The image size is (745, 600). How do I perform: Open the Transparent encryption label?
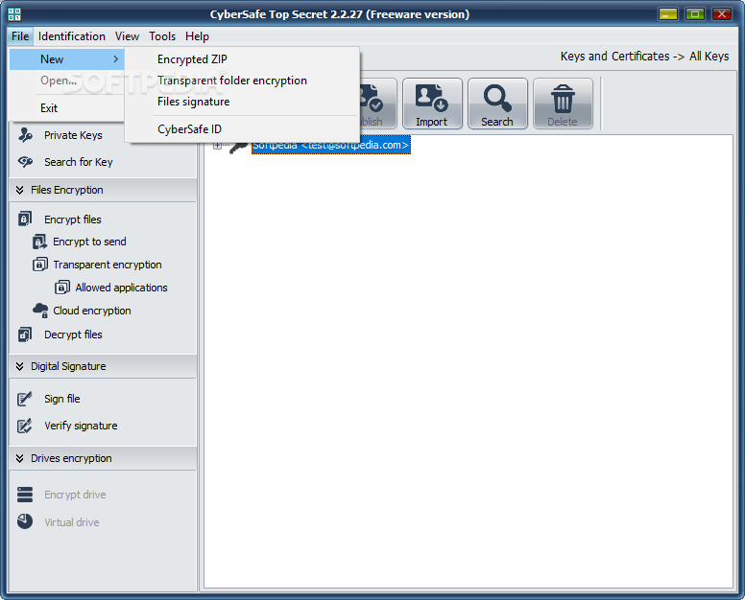point(108,265)
